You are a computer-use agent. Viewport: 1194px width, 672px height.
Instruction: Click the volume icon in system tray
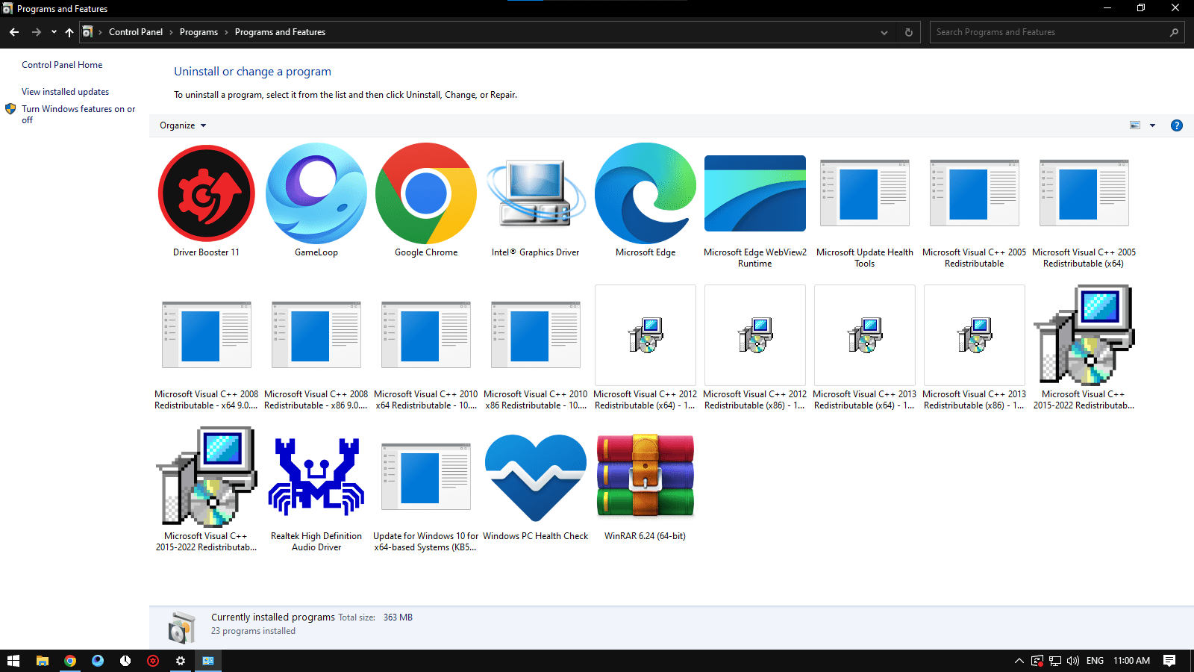tap(1073, 661)
